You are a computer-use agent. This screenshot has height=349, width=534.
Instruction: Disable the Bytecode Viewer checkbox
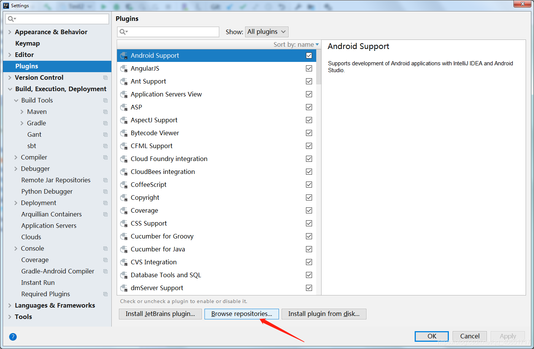tap(309, 133)
